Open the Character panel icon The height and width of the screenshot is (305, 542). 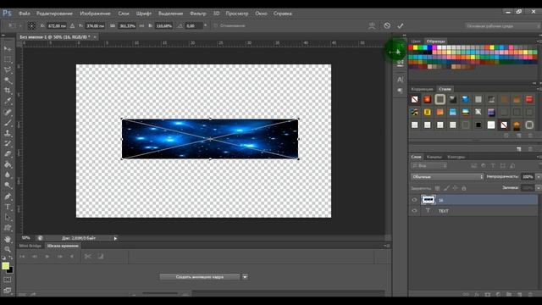[400, 80]
